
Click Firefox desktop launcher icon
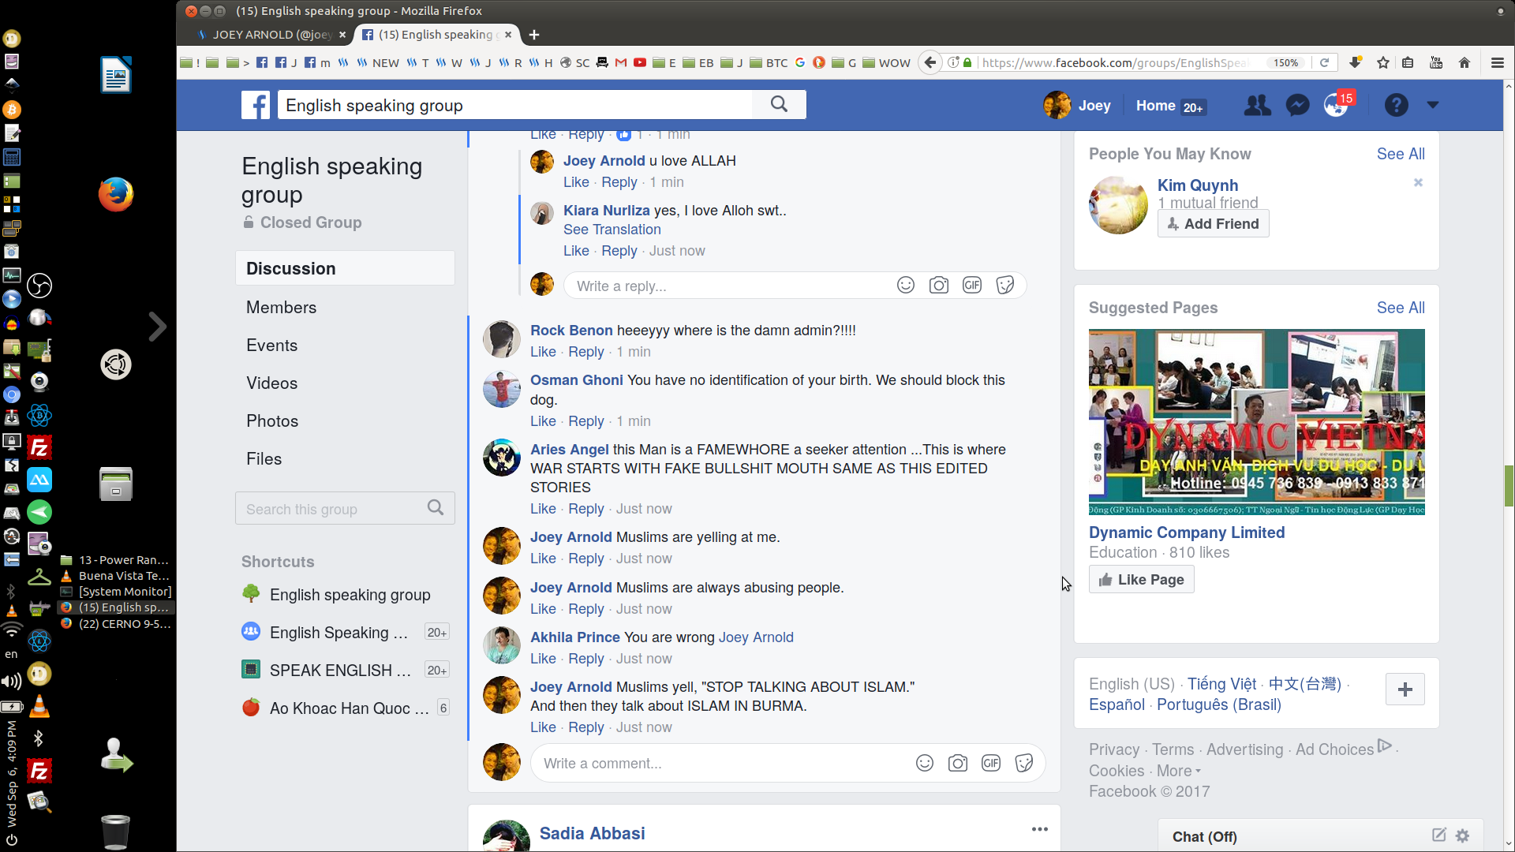[x=116, y=194]
